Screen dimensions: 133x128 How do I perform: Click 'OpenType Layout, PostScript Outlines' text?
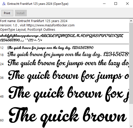point(27,29)
